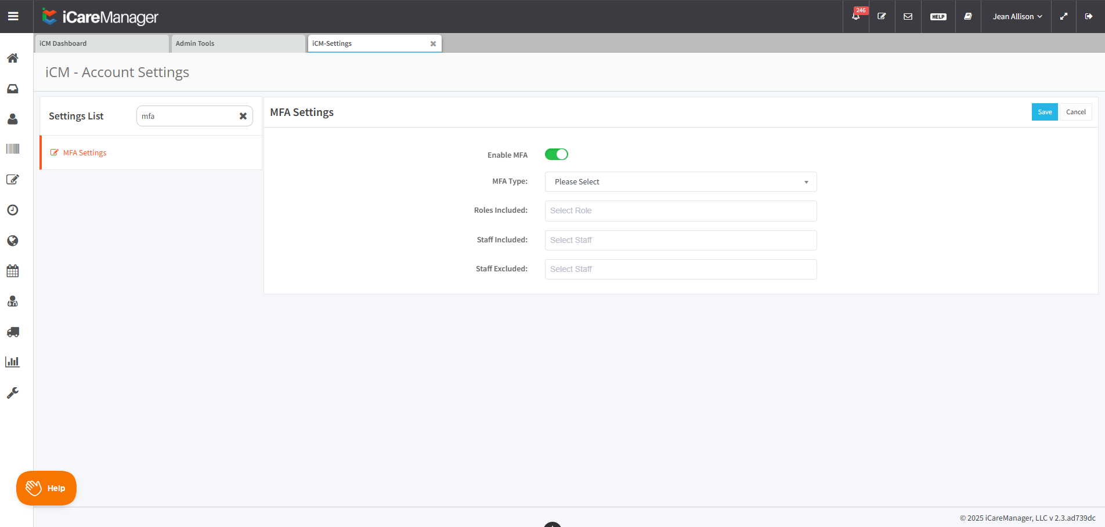The width and height of the screenshot is (1105, 527).
Task: Save the MFA settings
Action: (1045, 112)
